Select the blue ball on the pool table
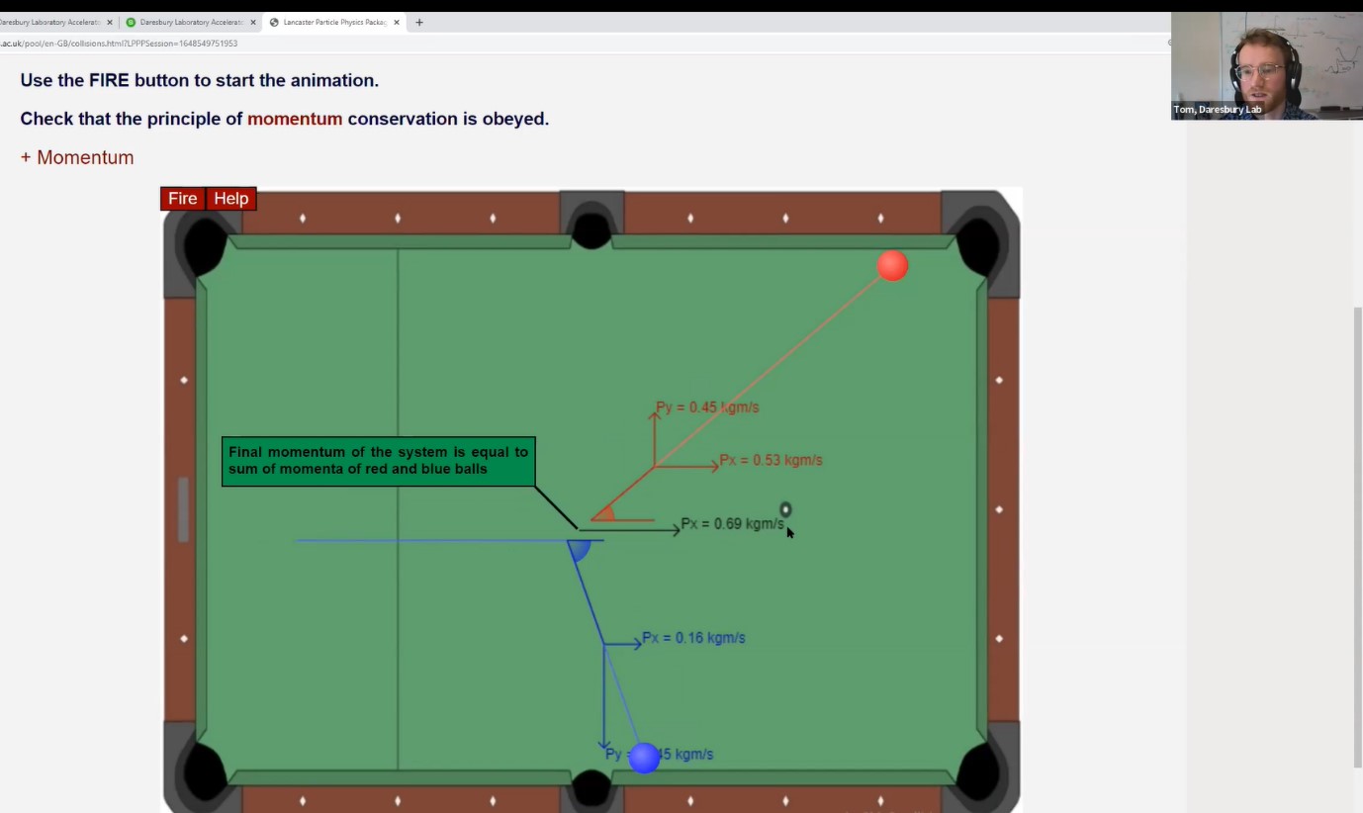Viewport: 1363px width, 813px height. click(x=644, y=758)
